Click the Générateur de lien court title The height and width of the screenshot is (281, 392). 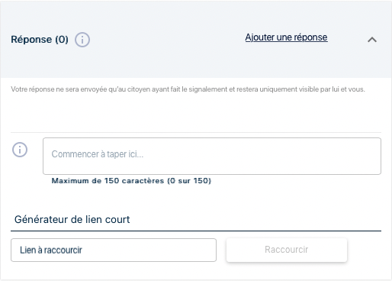point(72,219)
